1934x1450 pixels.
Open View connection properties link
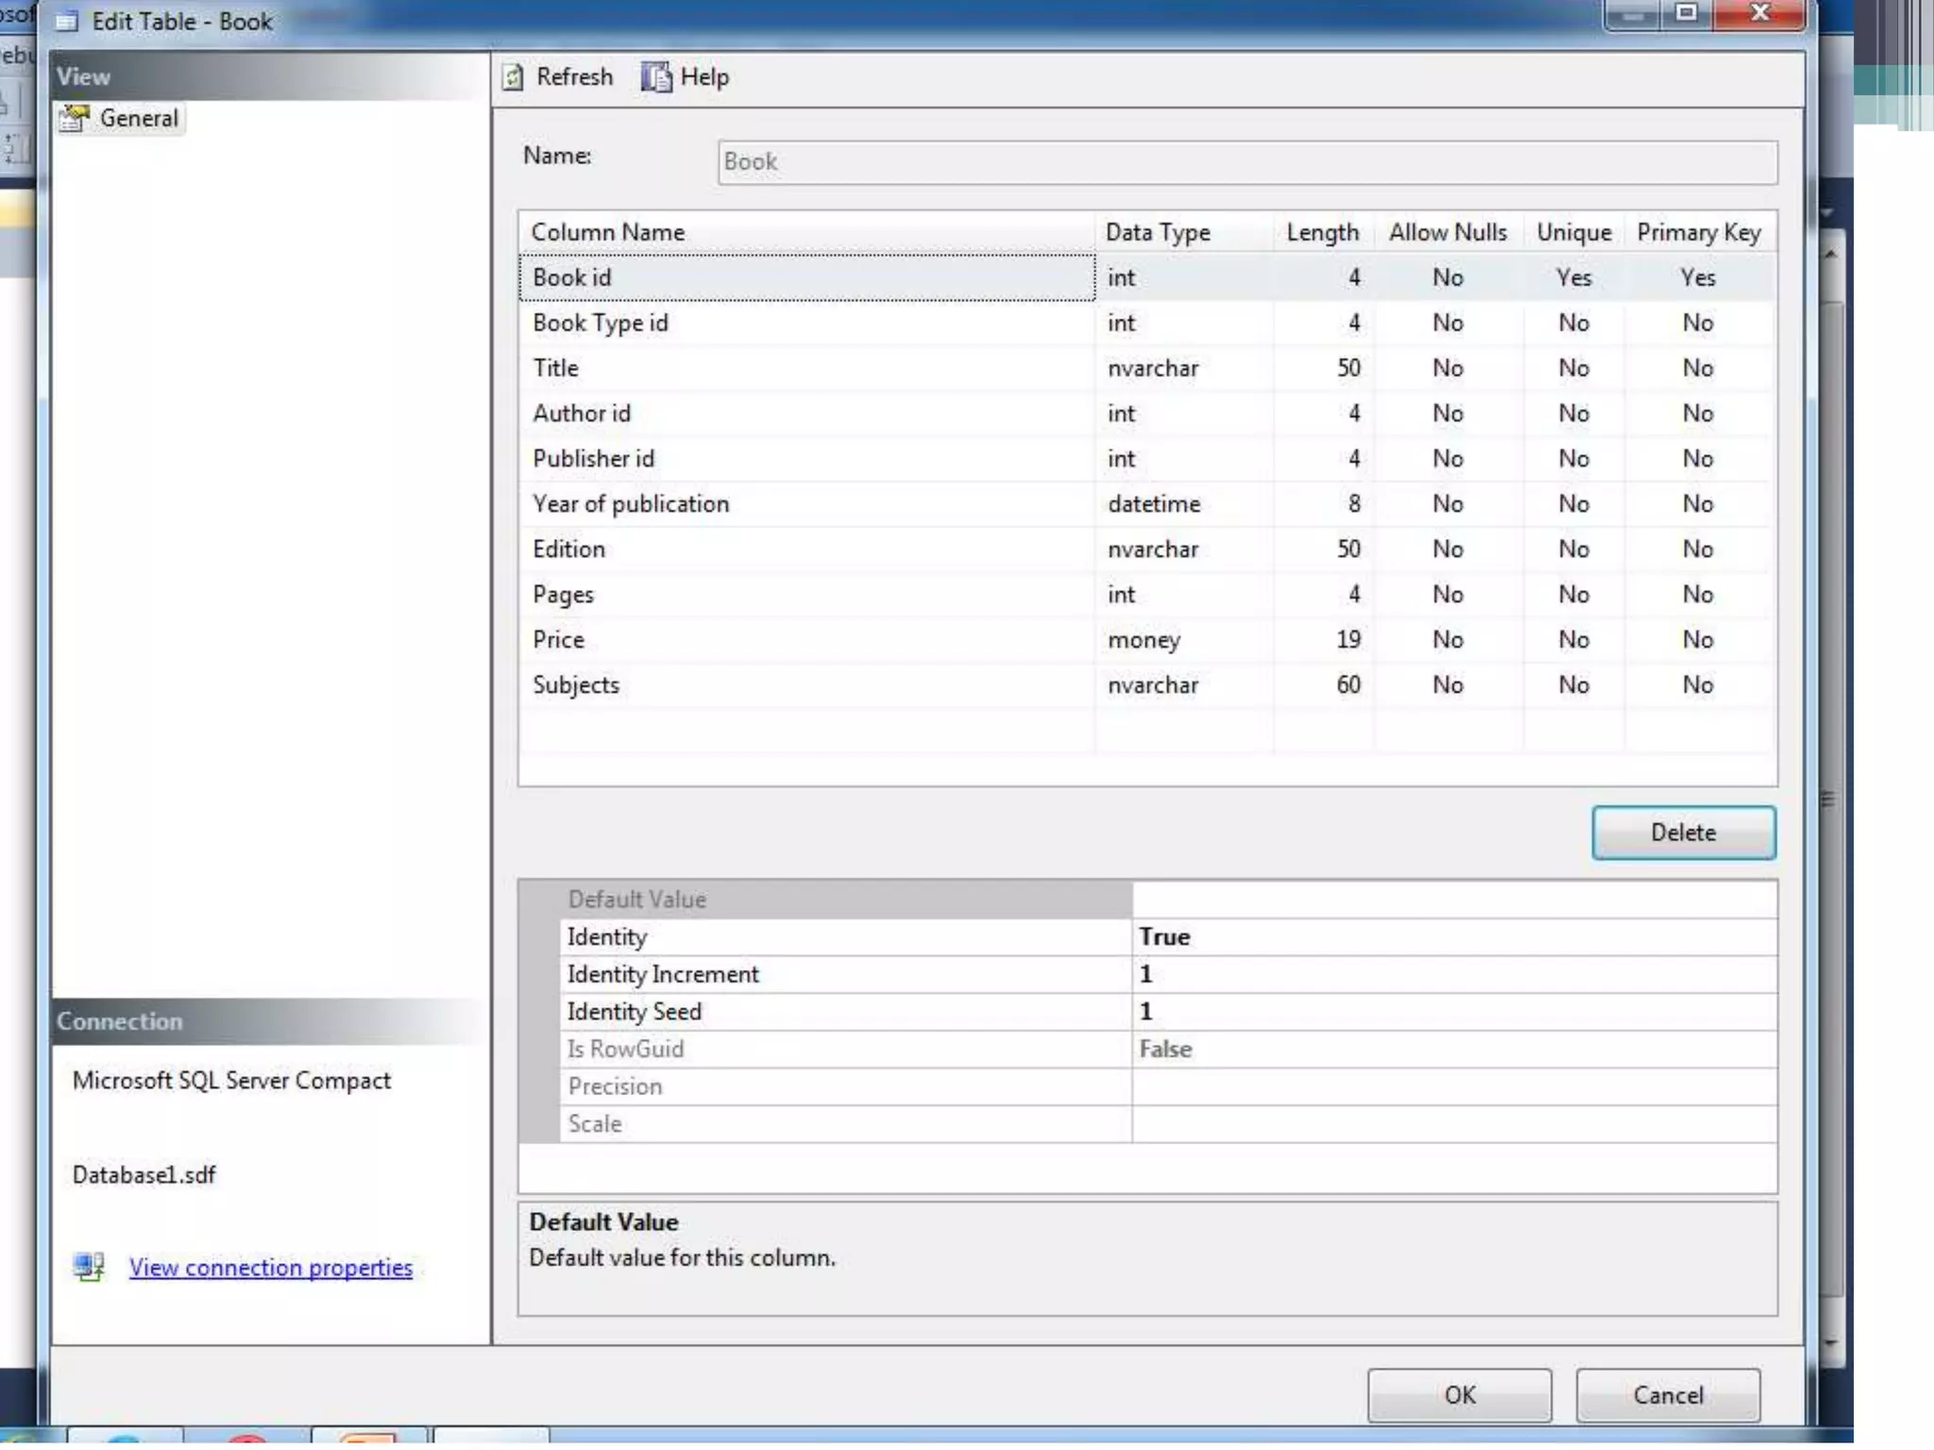pos(271,1267)
